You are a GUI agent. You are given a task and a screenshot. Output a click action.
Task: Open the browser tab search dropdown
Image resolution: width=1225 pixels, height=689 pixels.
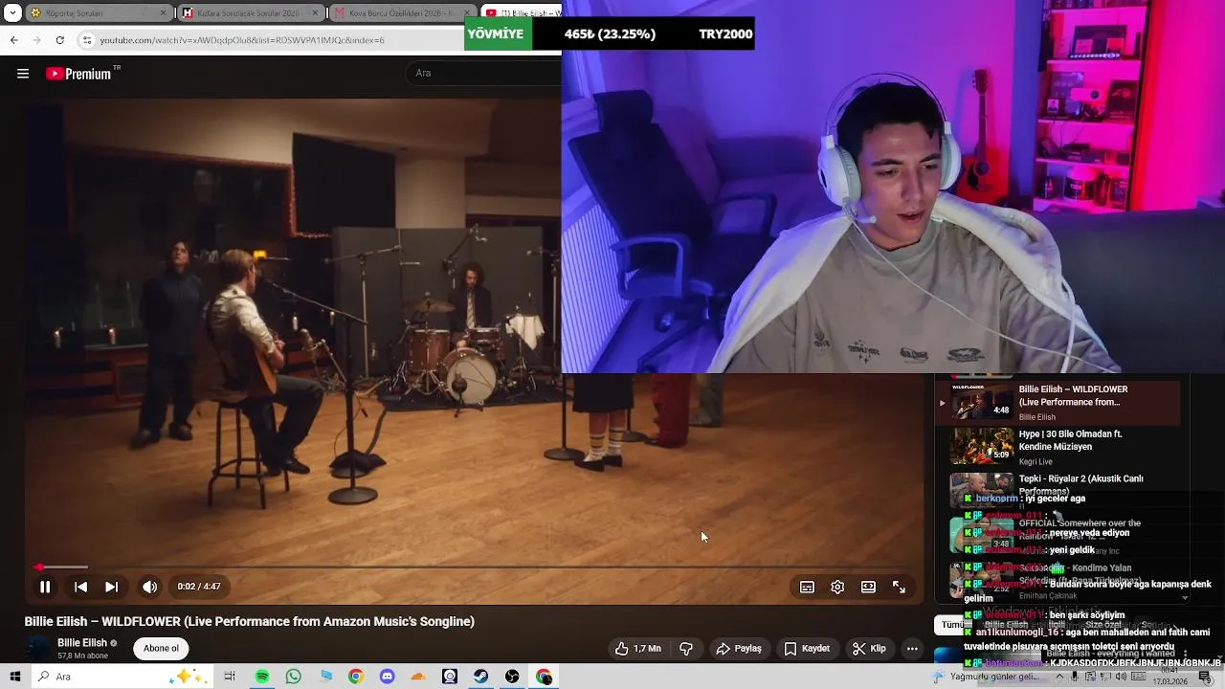12,13
